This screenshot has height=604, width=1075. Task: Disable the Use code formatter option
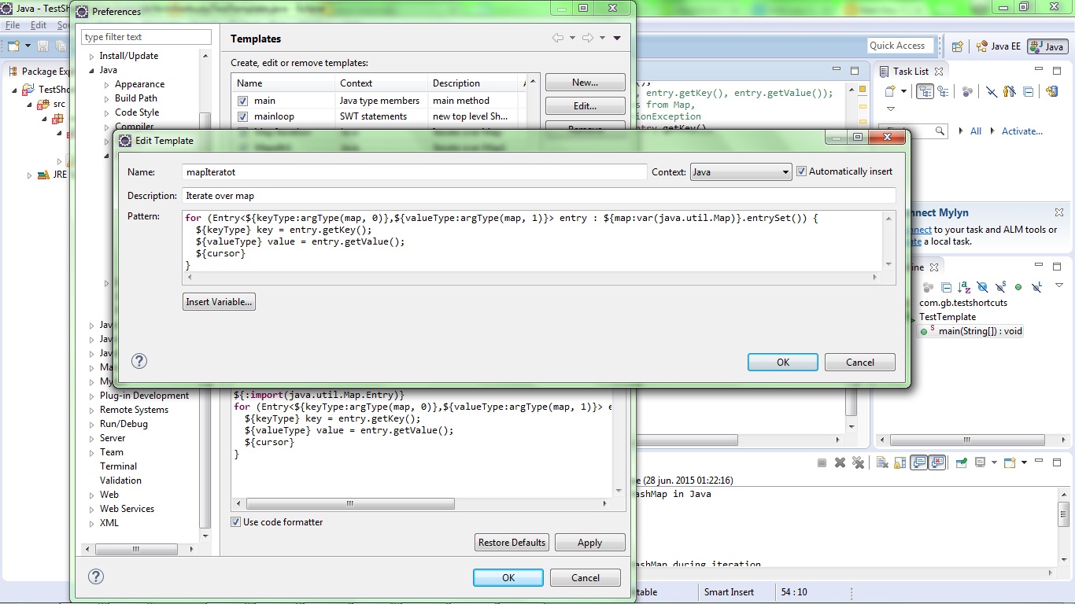[x=235, y=521]
